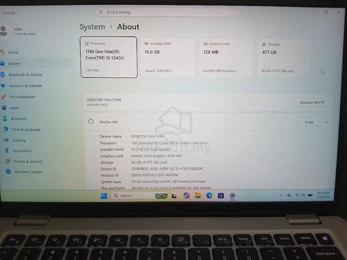The height and width of the screenshot is (260, 347).
Task: Click the Rename this PC button
Action: (312, 102)
